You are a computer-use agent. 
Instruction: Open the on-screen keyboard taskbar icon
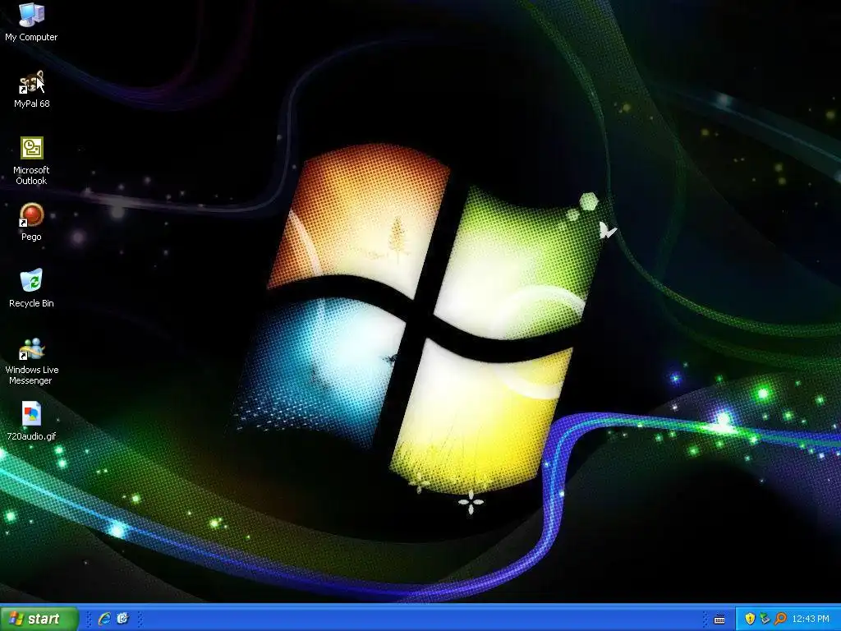pyautogui.click(x=719, y=619)
